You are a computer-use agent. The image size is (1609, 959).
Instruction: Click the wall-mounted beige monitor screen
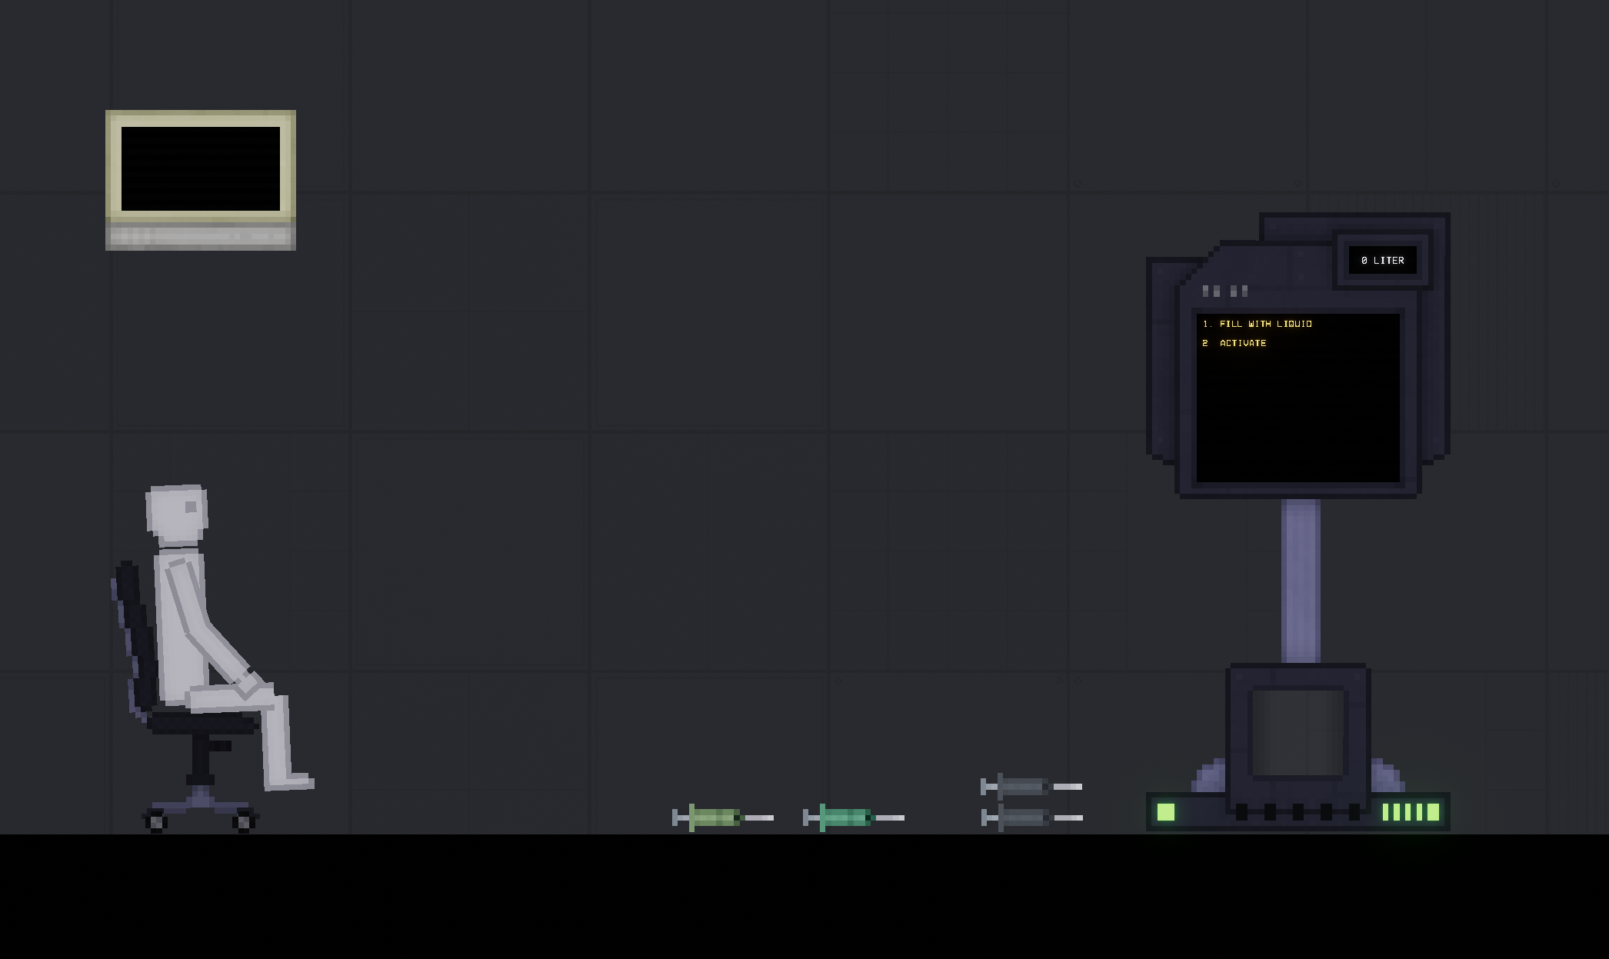(x=201, y=168)
